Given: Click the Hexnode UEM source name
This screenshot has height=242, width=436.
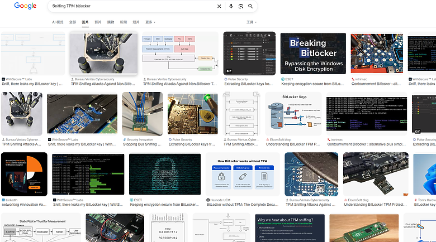Looking at the screenshot, I should [220, 200].
